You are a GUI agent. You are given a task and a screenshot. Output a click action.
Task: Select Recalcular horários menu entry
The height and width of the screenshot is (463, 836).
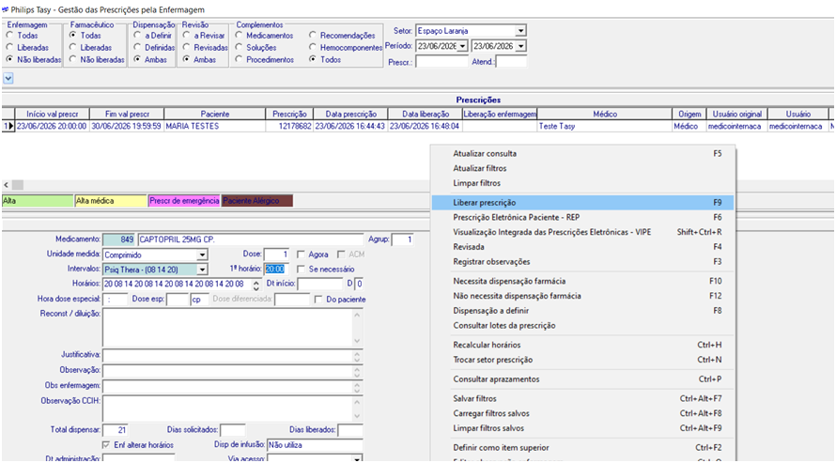pos(582,345)
